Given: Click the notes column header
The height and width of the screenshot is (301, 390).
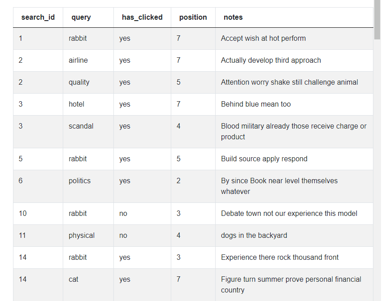Looking at the screenshot, I should pyautogui.click(x=232, y=17).
